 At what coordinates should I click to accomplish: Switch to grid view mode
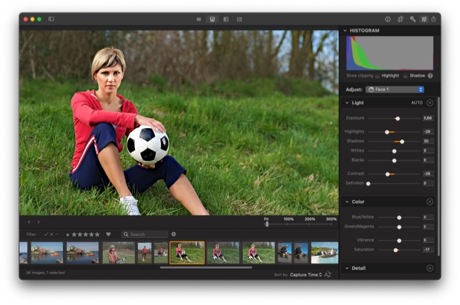[199, 19]
